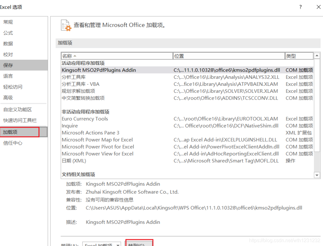Select the 分析工具库 - VBA row

187,84
